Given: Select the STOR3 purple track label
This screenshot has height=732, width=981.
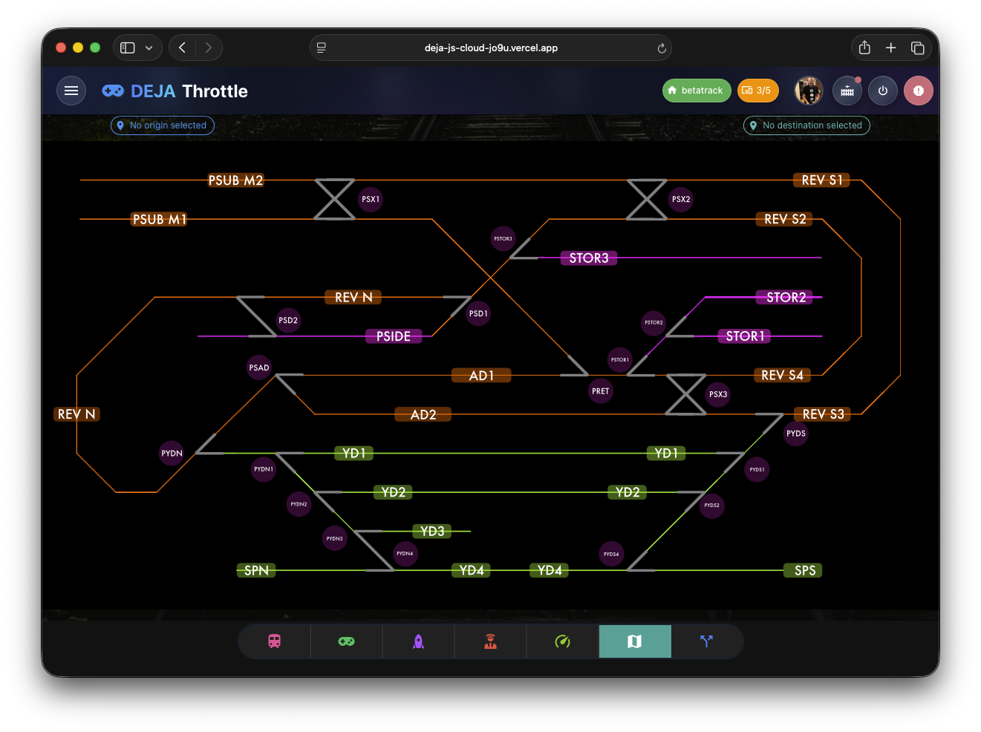Looking at the screenshot, I should tap(589, 258).
